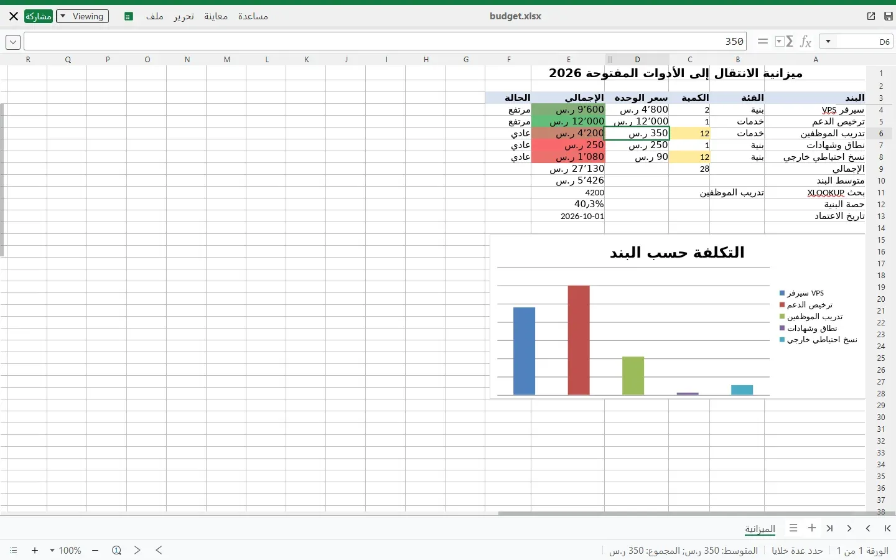Open the Name Box dropdown arrow

point(828,42)
